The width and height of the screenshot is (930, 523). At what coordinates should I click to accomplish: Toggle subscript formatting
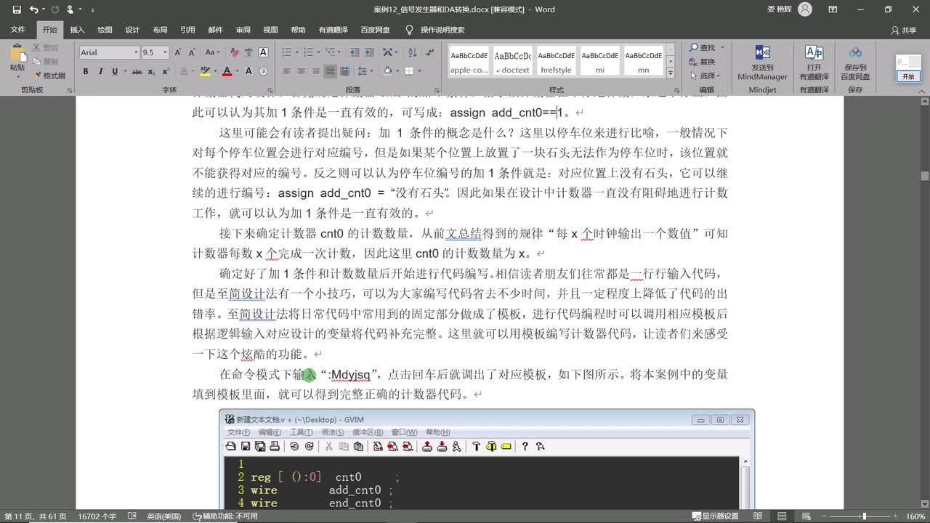point(152,71)
